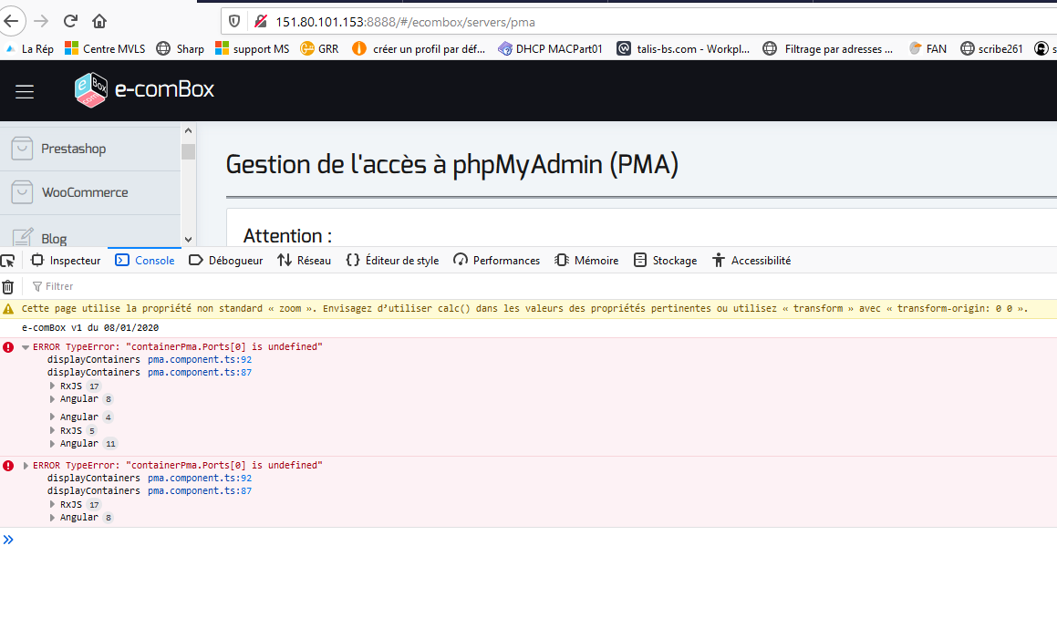
Task: Switch to the Inspecteur tab
Action: pyautogui.click(x=66, y=260)
